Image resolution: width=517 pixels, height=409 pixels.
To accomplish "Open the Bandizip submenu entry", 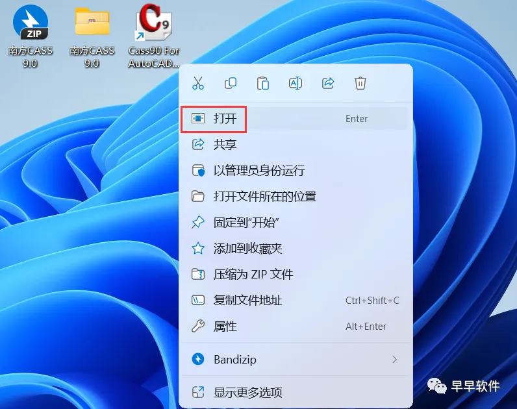I will (295, 359).
